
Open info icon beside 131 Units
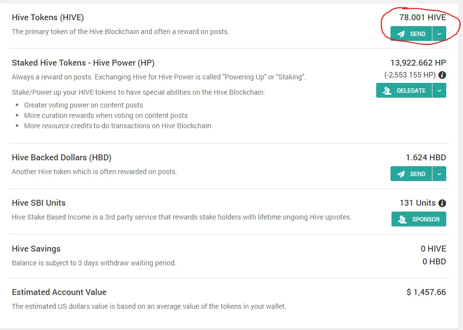(442, 203)
